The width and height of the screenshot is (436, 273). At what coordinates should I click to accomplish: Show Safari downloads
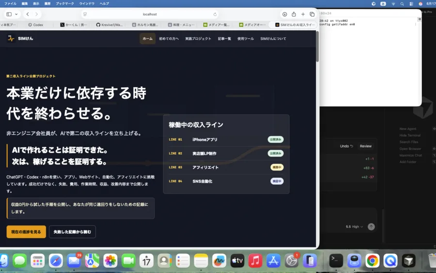tap(284, 14)
